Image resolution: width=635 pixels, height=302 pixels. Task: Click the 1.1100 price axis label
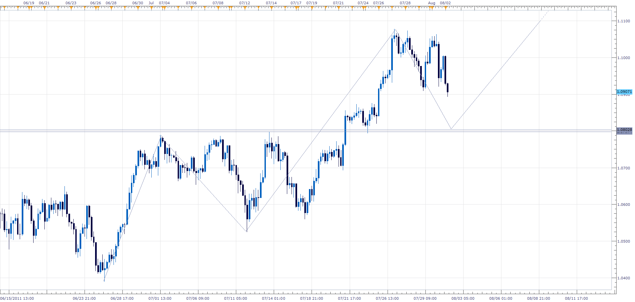(x=623, y=21)
